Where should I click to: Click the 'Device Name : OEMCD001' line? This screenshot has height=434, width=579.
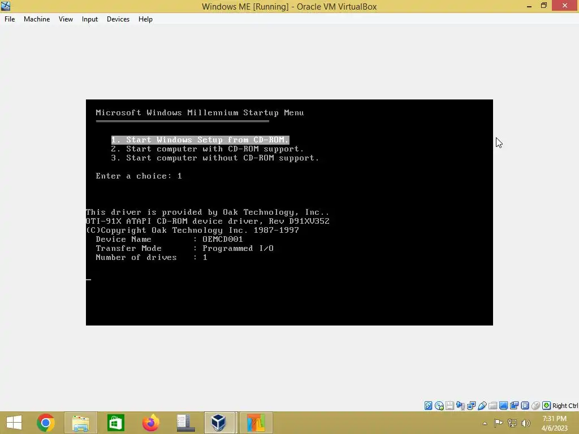[169, 240]
